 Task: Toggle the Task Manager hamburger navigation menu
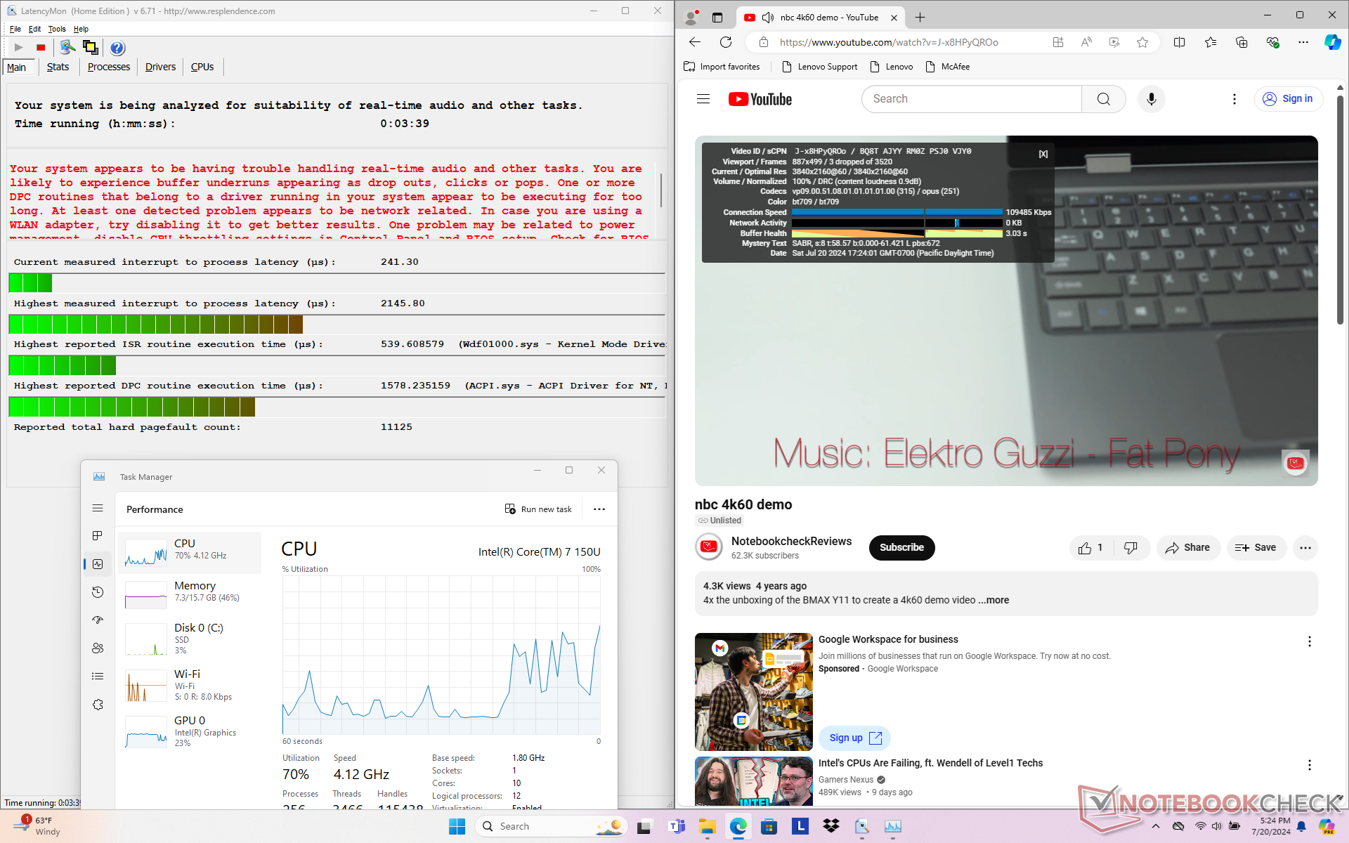tap(98, 508)
